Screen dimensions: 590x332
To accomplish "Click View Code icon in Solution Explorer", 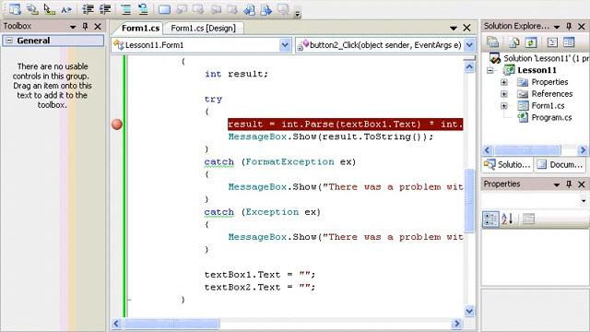I will 552,41.
